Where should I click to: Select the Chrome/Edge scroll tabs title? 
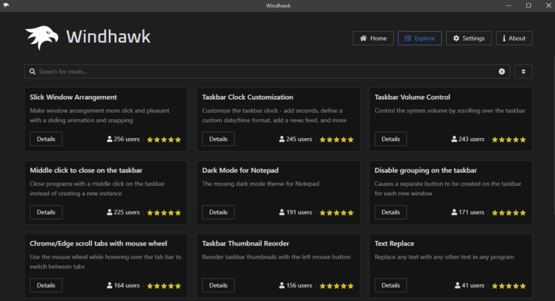click(x=99, y=244)
